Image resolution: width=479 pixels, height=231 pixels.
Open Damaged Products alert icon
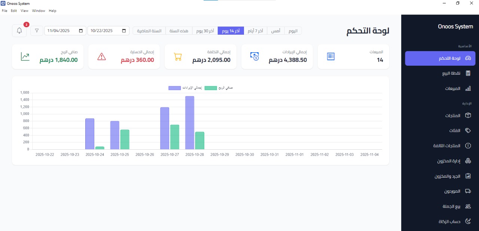[468, 146]
